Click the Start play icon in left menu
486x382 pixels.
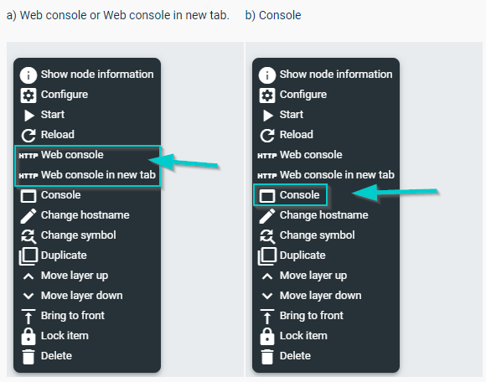pyautogui.click(x=29, y=116)
